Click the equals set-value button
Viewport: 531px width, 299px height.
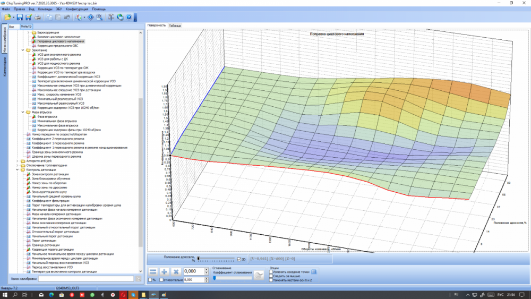click(153, 271)
